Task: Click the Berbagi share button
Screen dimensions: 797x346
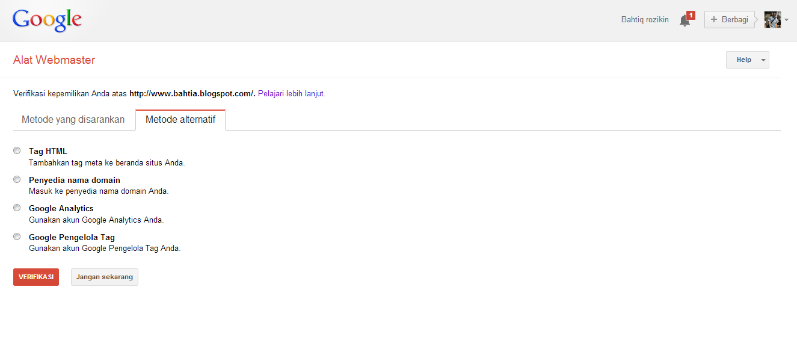Action: (x=730, y=19)
